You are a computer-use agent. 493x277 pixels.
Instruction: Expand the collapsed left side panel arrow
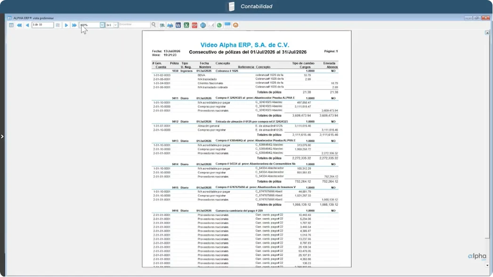[2, 136]
